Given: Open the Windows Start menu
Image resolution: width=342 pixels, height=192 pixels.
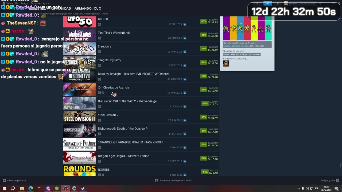Looking at the screenshot, I should [4, 189].
